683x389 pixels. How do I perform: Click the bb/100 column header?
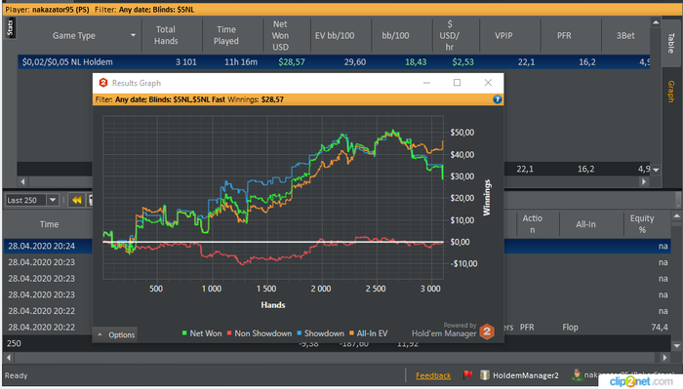point(395,36)
